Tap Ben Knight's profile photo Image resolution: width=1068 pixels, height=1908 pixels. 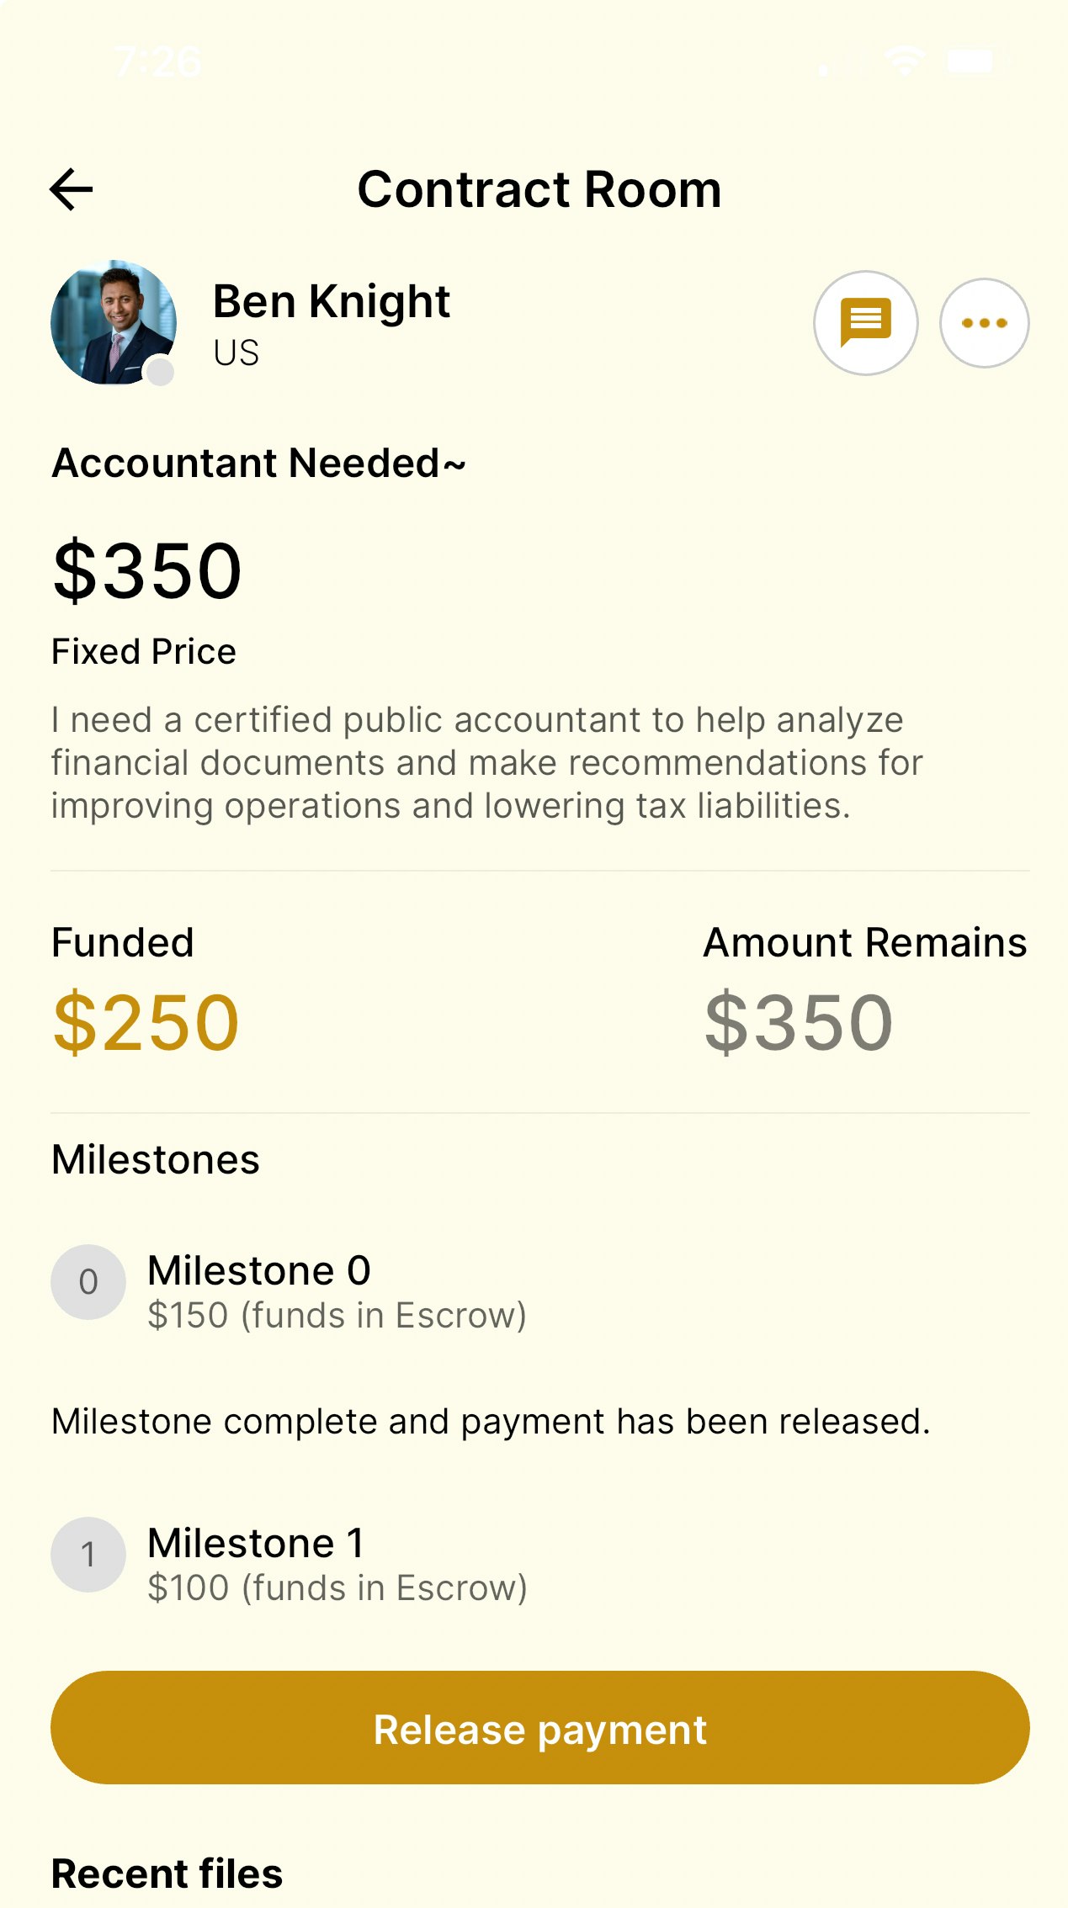point(114,322)
